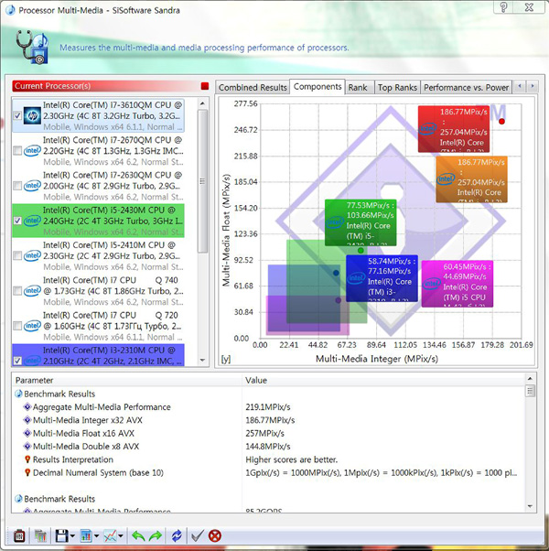Select the Multi-Media Double x8 AVX row
This screenshot has height=551, width=549.
(x=269, y=447)
